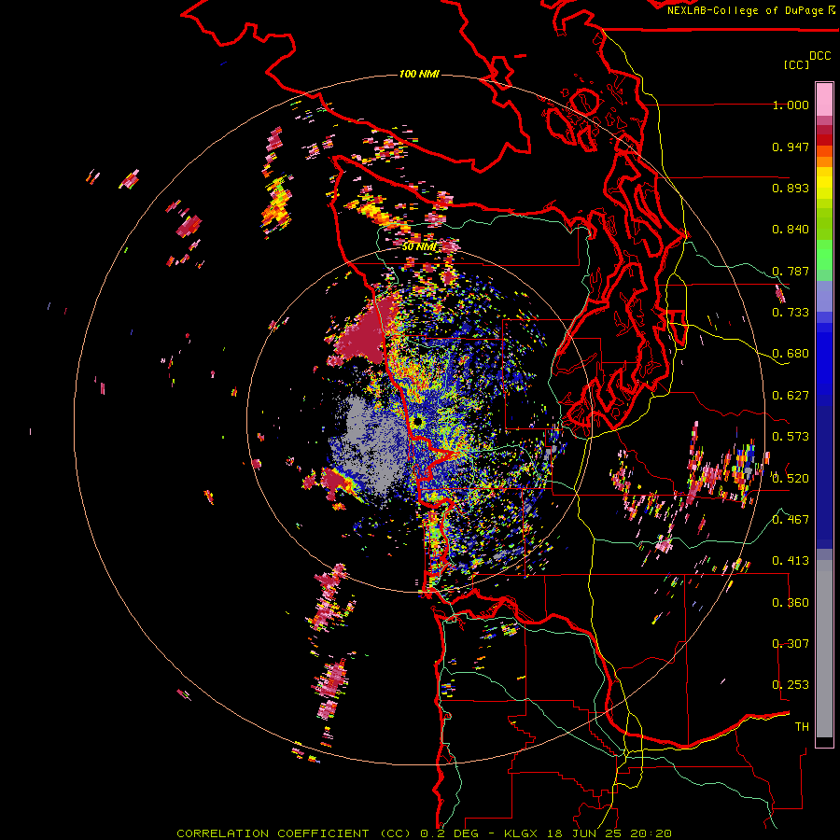840x840 pixels.
Task: Select the 0.520 scale value
Action: click(x=791, y=479)
